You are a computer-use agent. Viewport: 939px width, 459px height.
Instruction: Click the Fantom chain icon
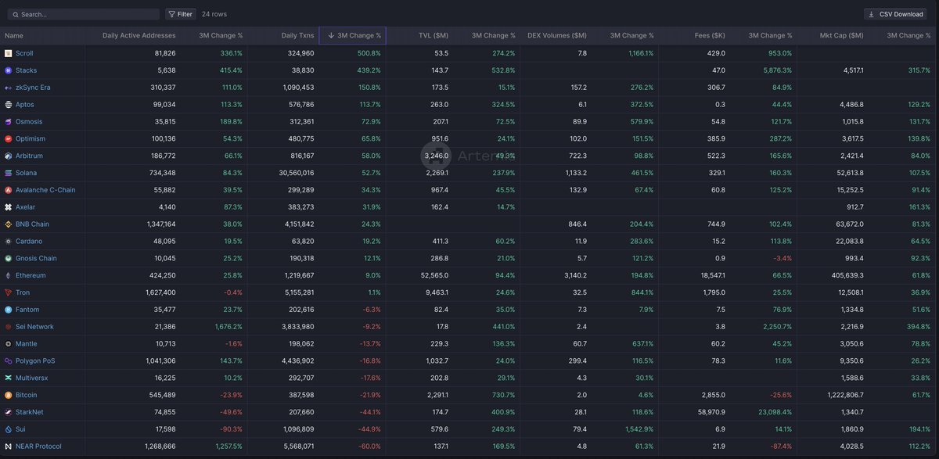[x=9, y=310]
